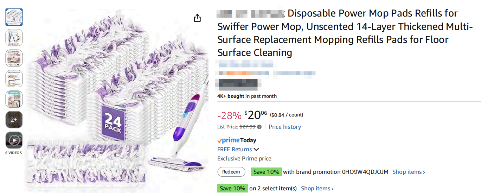
Task: Click the FREE Returns text link
Action: pyautogui.click(x=235, y=150)
